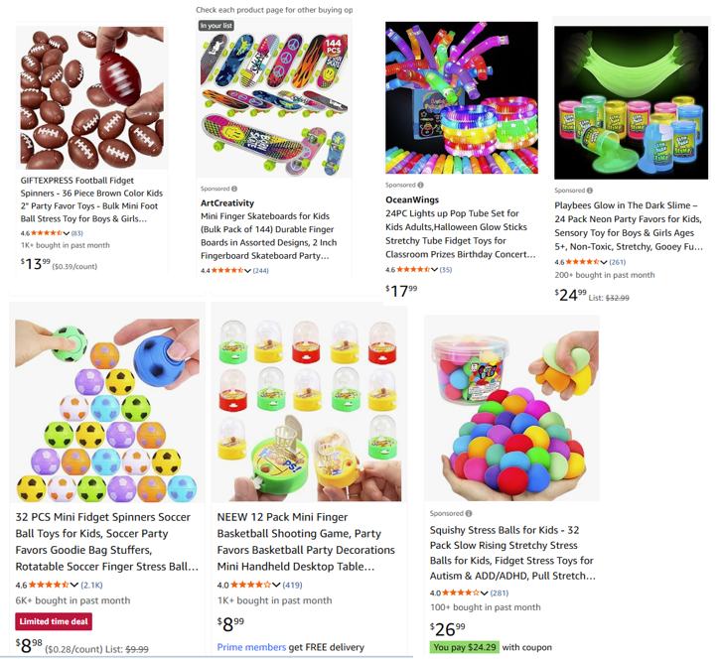Expand rating chevron for Mini Finger Skateboards
The height and width of the screenshot is (659, 721).
(x=248, y=271)
